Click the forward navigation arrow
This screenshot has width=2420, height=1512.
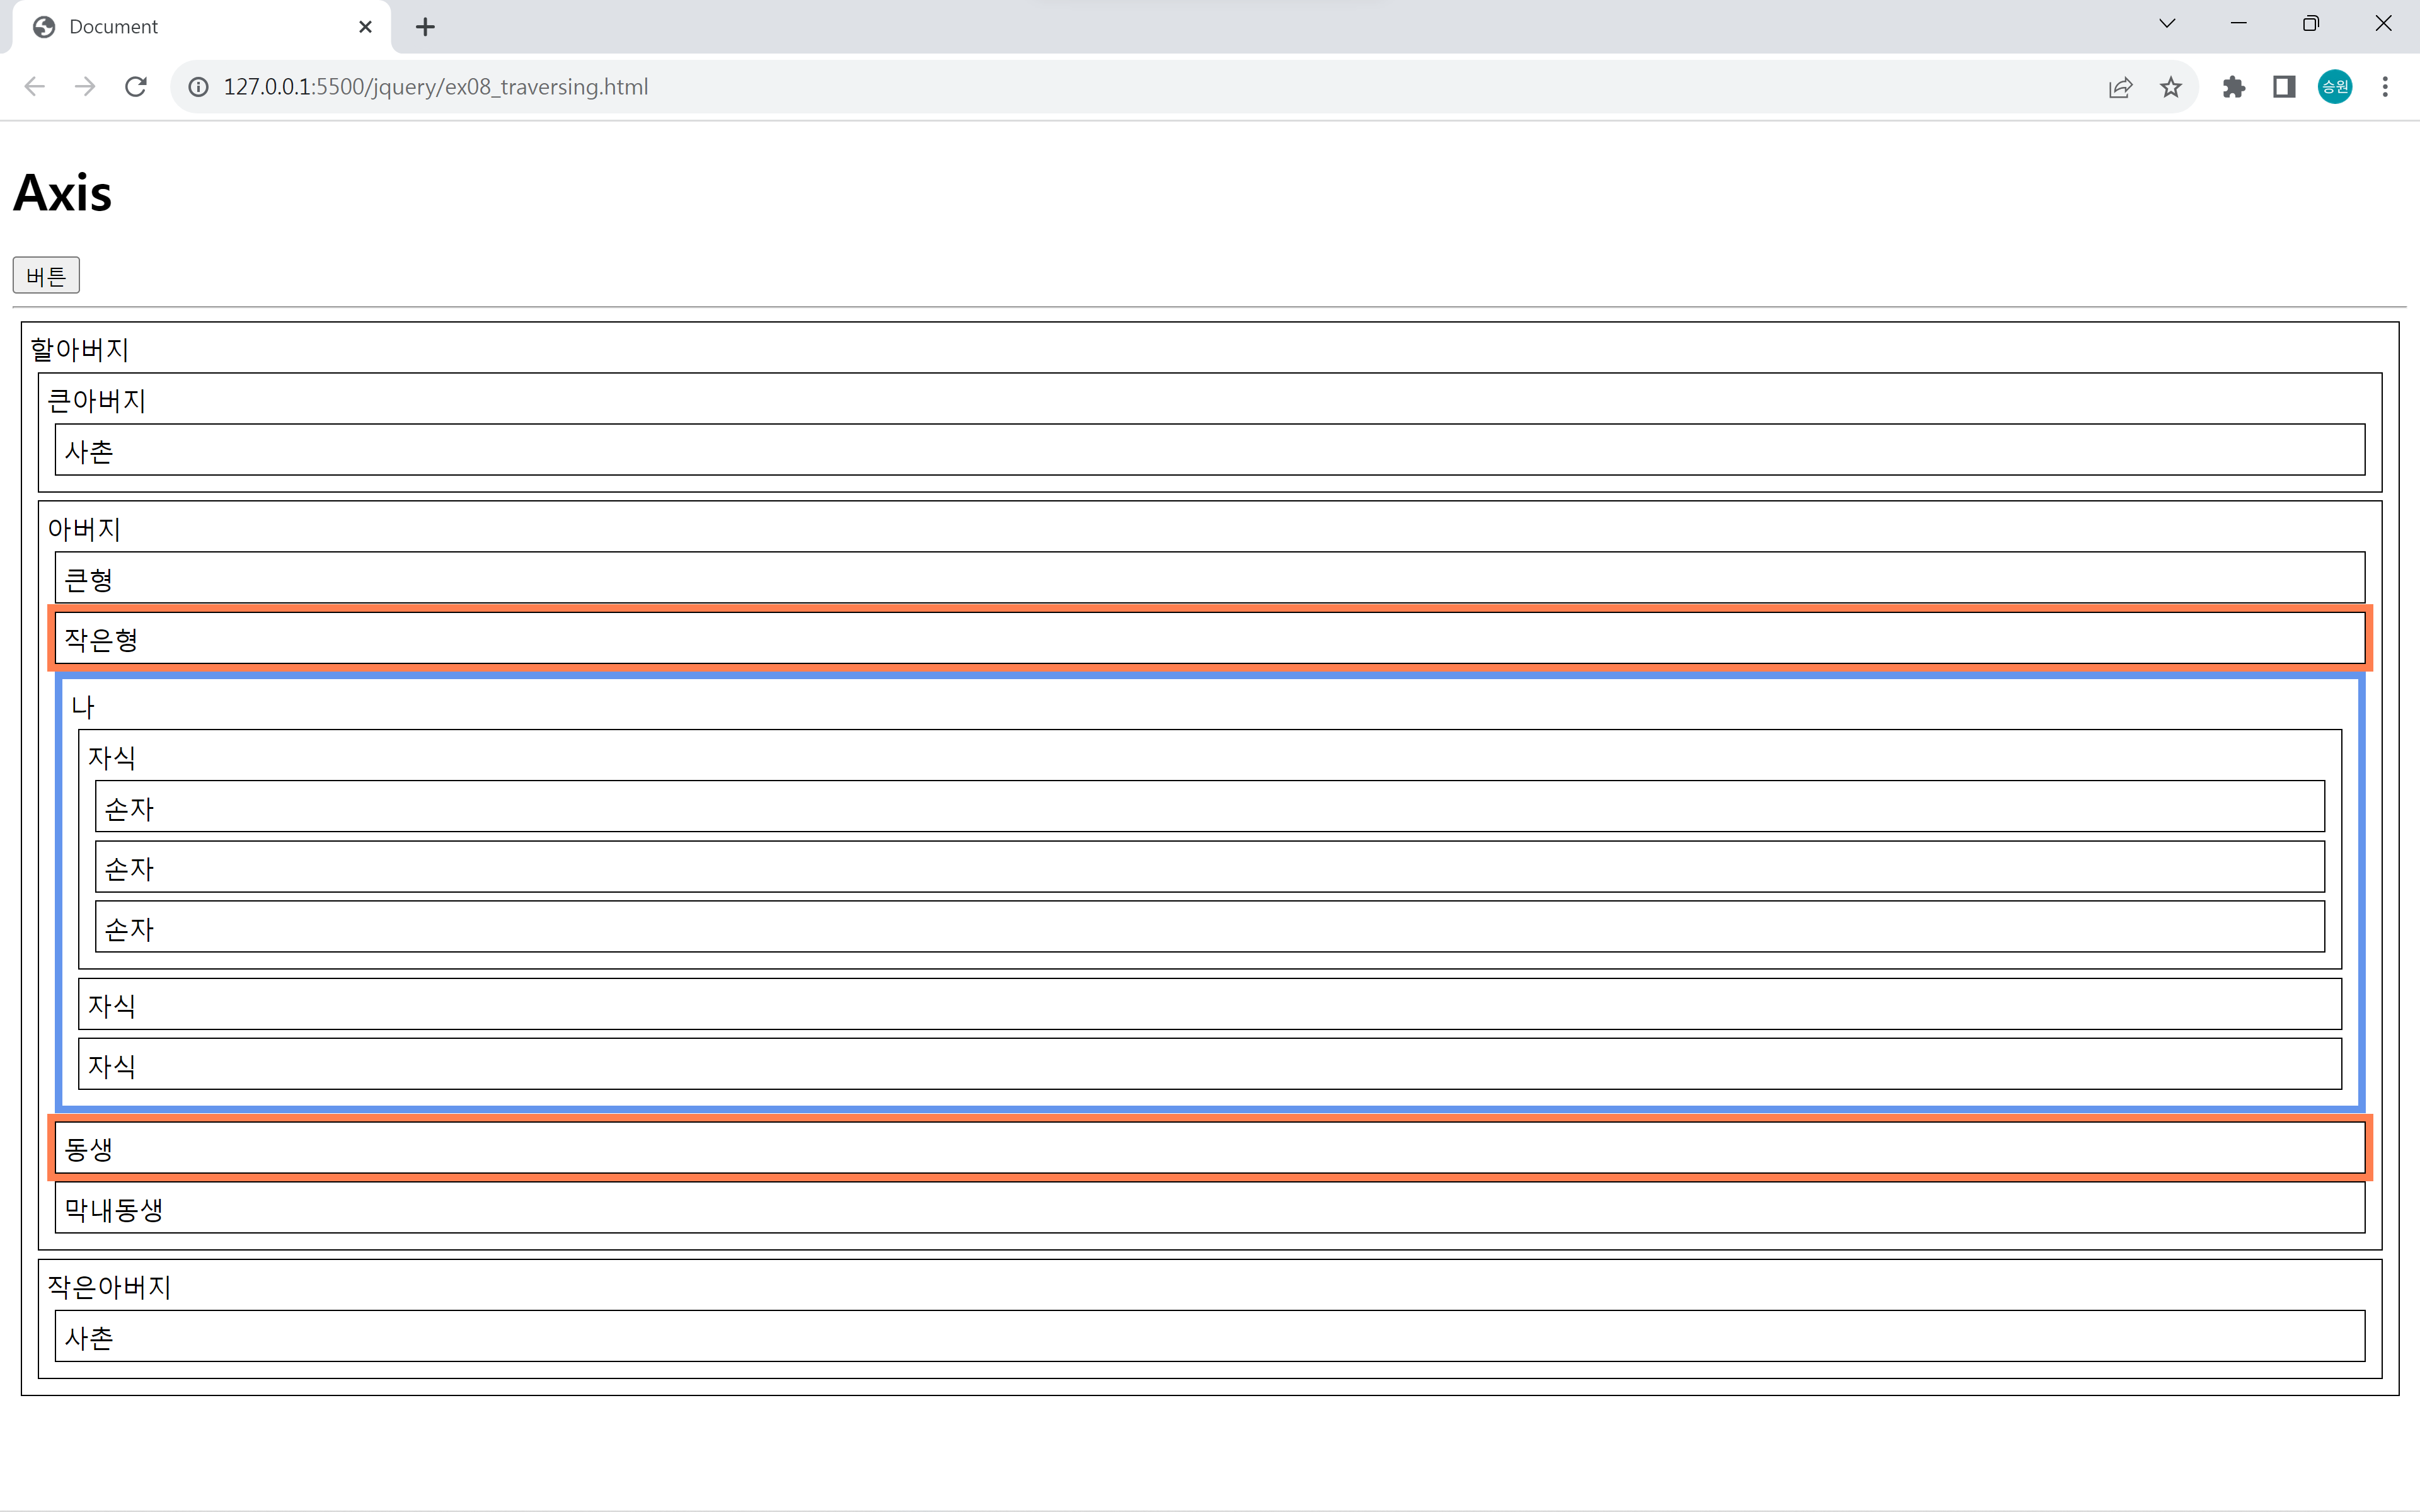85,87
